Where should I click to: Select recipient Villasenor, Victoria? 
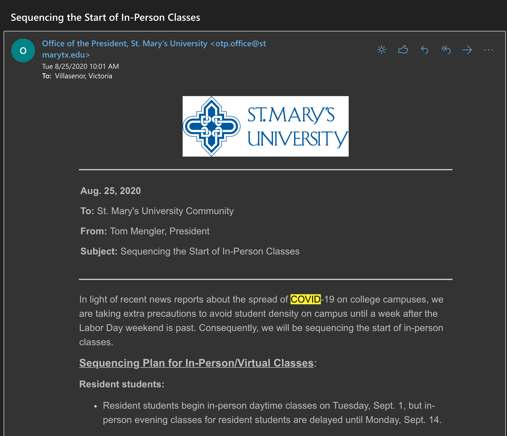84,76
